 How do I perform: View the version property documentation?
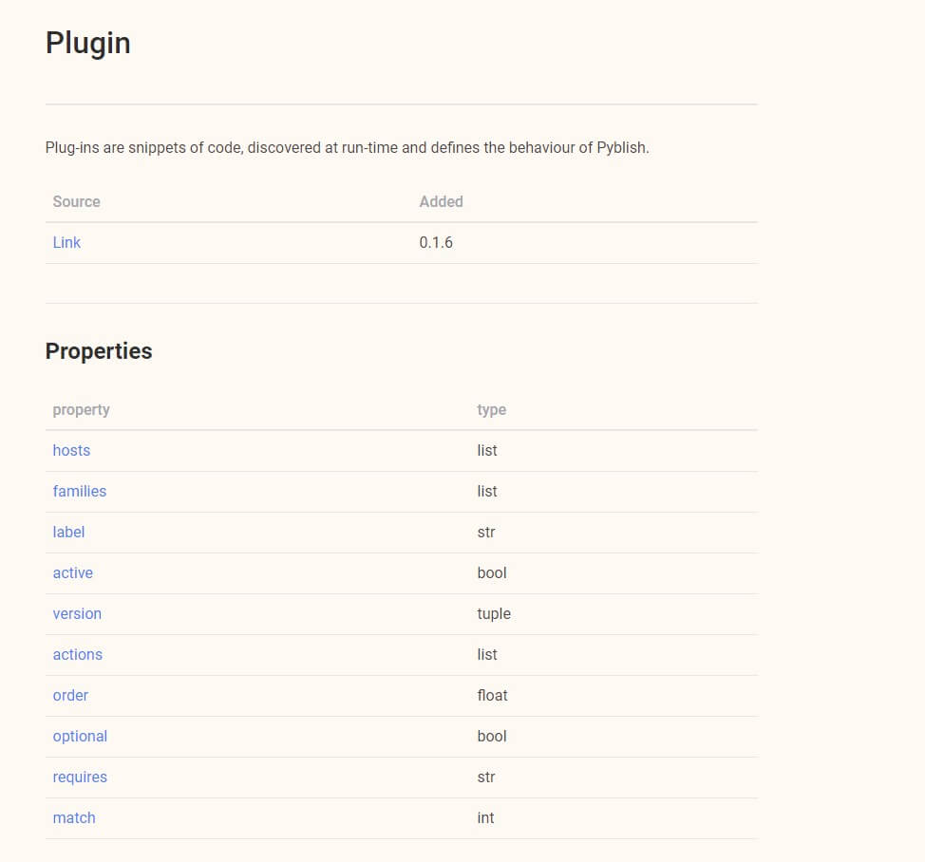(x=77, y=614)
